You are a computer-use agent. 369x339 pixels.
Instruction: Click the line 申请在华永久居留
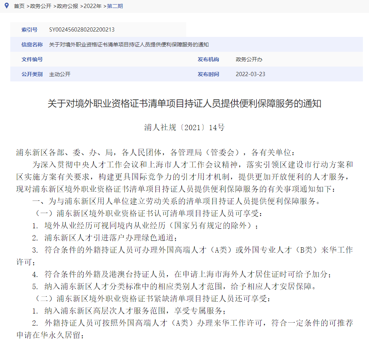pos(50,335)
